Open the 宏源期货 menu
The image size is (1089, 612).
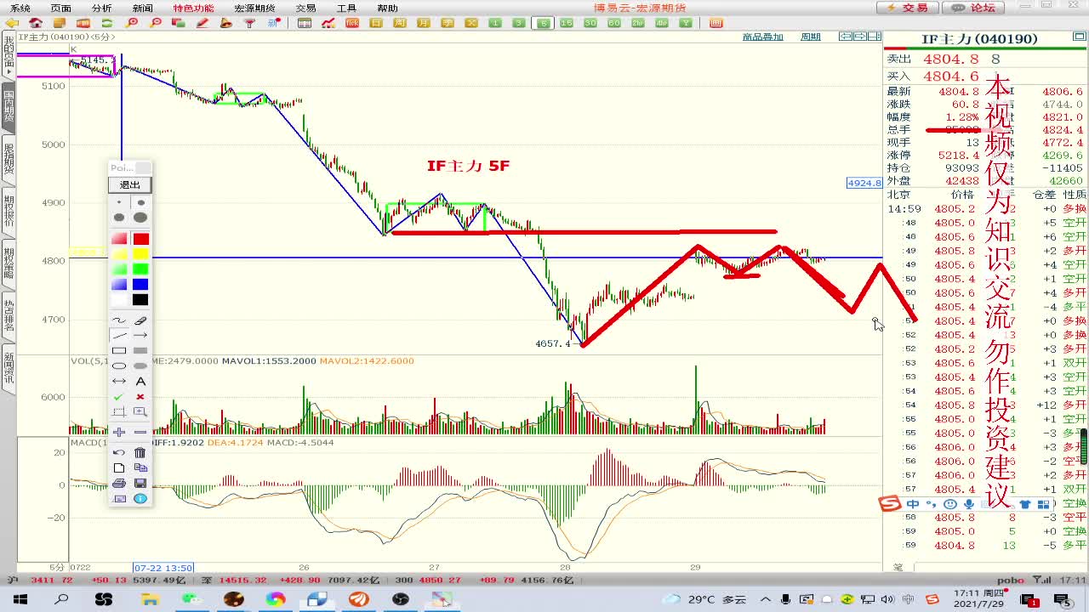[254, 8]
